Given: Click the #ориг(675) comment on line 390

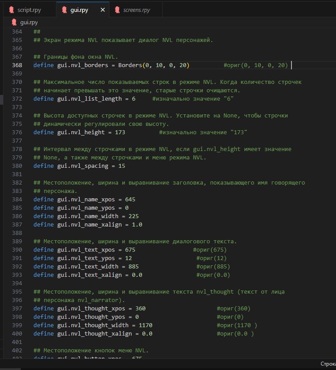Looking at the screenshot, I should (x=210, y=250).
